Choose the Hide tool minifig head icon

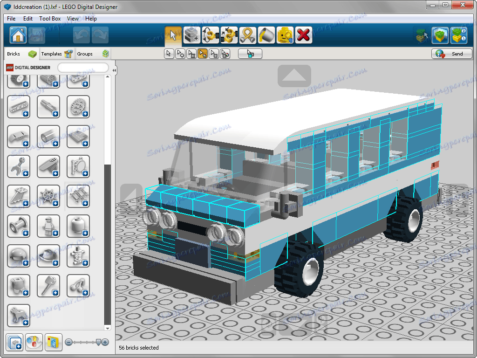tap(285, 35)
